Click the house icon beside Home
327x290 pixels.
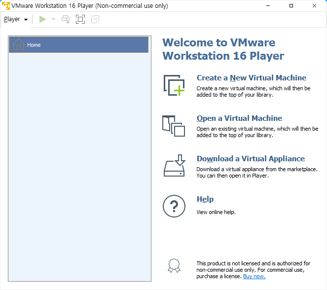pyautogui.click(x=19, y=44)
